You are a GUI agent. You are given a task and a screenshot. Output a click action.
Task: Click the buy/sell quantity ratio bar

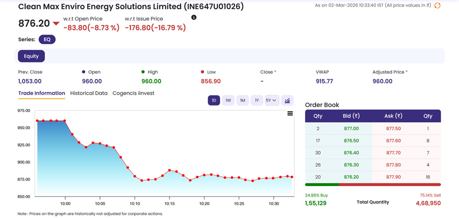[373, 184]
